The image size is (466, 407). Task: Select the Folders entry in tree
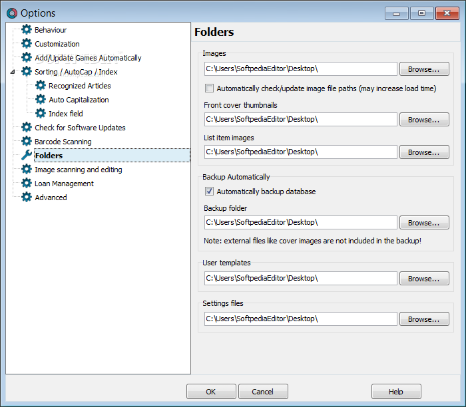(x=112, y=156)
